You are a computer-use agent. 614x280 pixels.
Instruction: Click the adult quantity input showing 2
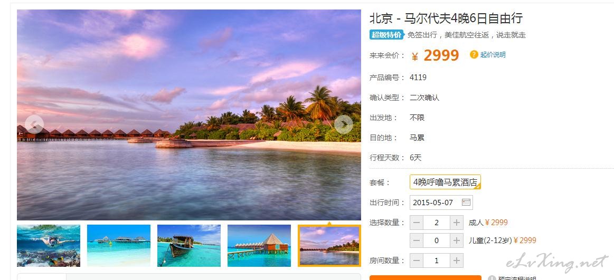[x=437, y=223]
